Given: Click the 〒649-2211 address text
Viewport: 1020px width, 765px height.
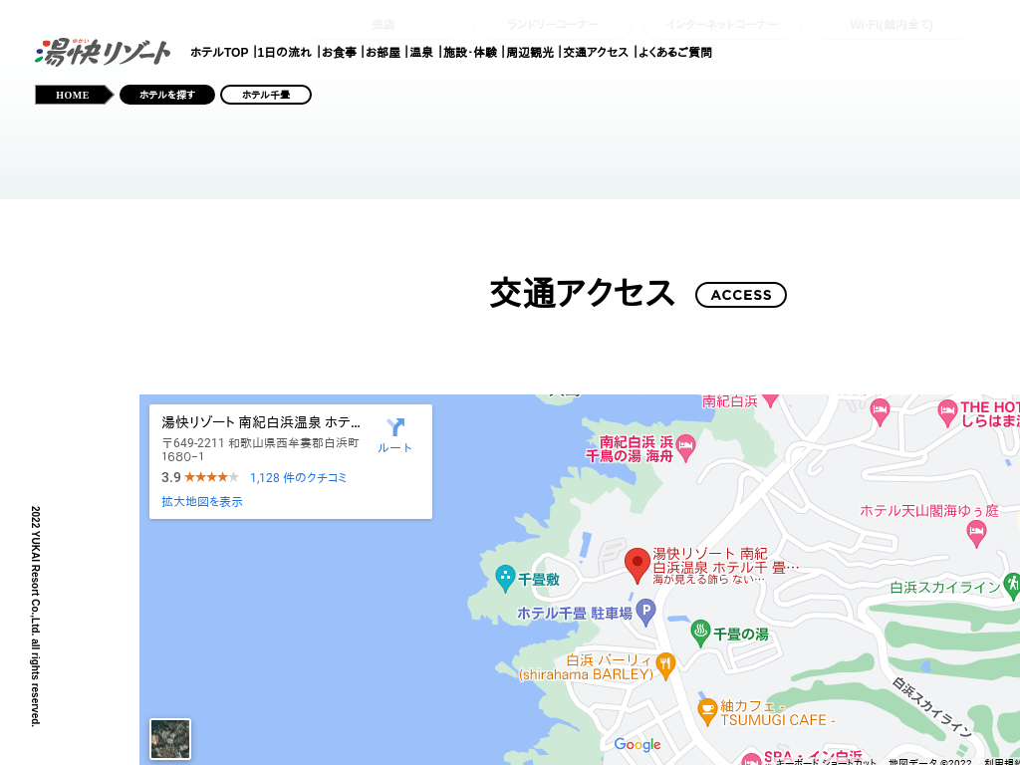Looking at the screenshot, I should [x=260, y=449].
